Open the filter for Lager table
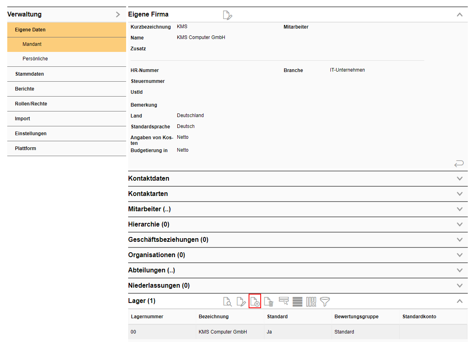The height and width of the screenshot is (342, 469). 325,301
